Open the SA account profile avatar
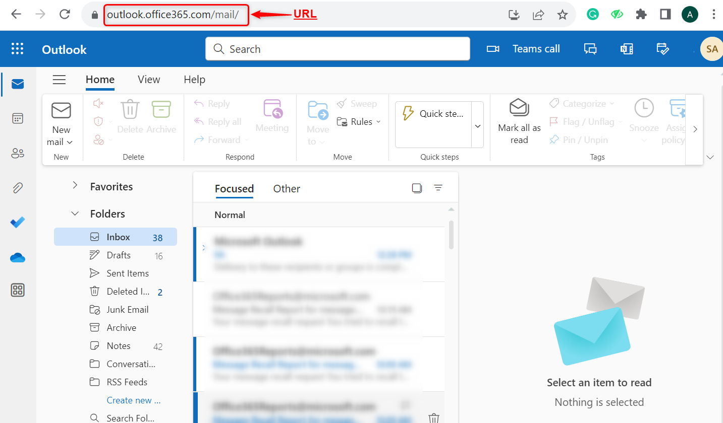This screenshot has width=723, height=423. 712,49
